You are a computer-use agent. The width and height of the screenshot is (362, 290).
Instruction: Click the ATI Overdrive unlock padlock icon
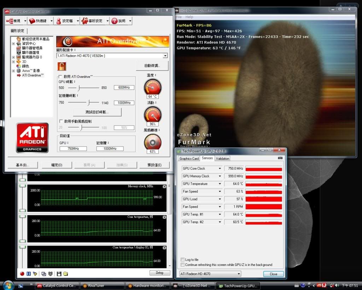[62, 66]
